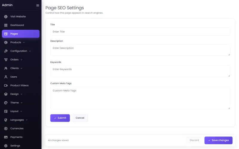Click the 'All changes saved.' status text
The image size is (239, 149).
click(58, 140)
